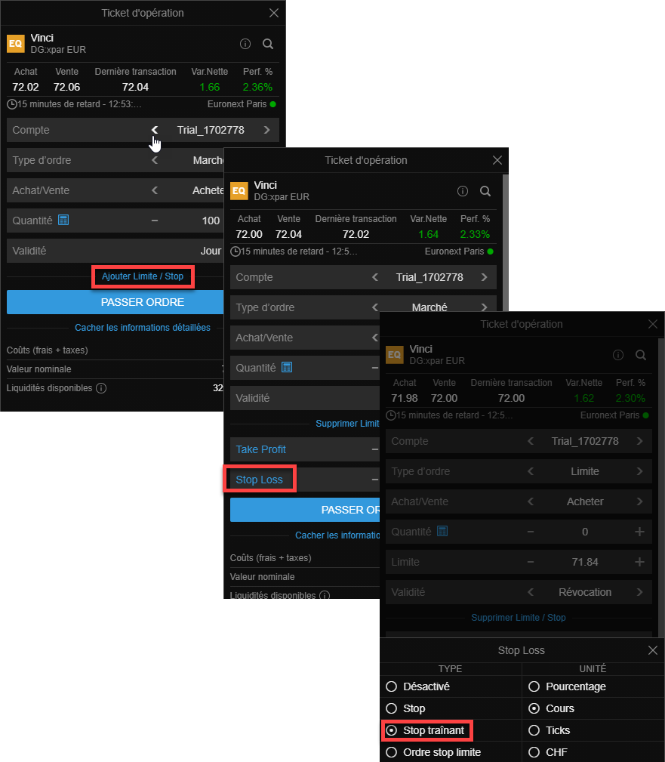Close the Stop Loss panel with its X
665x762 pixels.
653,650
